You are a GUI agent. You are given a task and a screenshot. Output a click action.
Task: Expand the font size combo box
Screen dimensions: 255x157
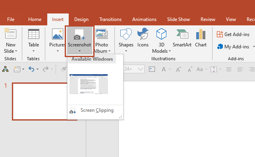tap(140, 69)
